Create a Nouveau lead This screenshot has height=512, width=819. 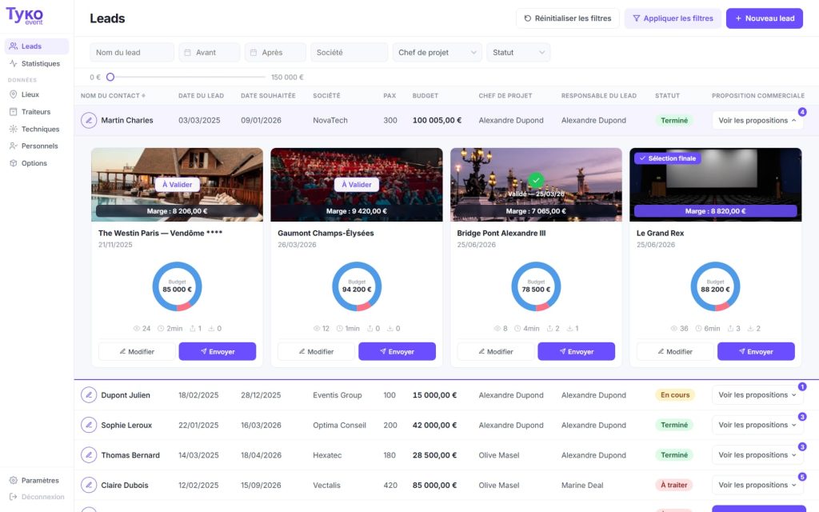[764, 18]
